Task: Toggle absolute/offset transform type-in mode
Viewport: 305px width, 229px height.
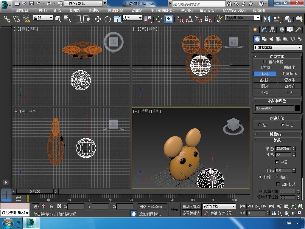Action: 59,206
